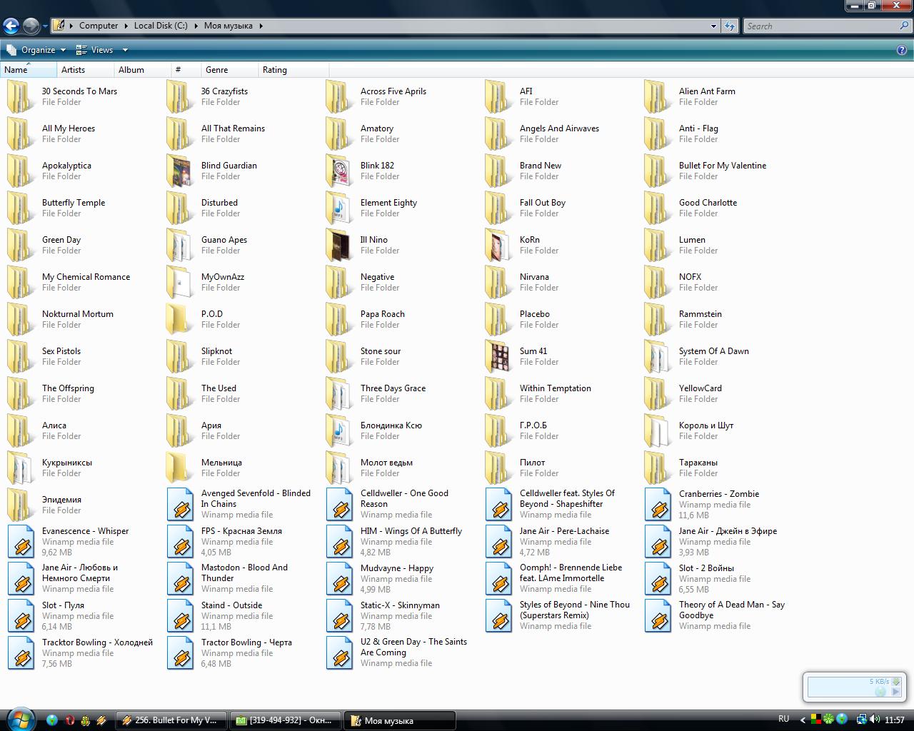Launch the red Opera icon in Quick Launch
This screenshot has width=914, height=731.
pos(69,720)
